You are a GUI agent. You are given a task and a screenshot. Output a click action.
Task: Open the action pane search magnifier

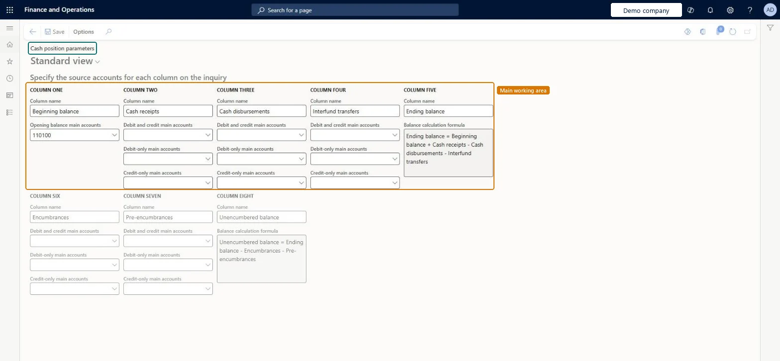[x=108, y=32]
